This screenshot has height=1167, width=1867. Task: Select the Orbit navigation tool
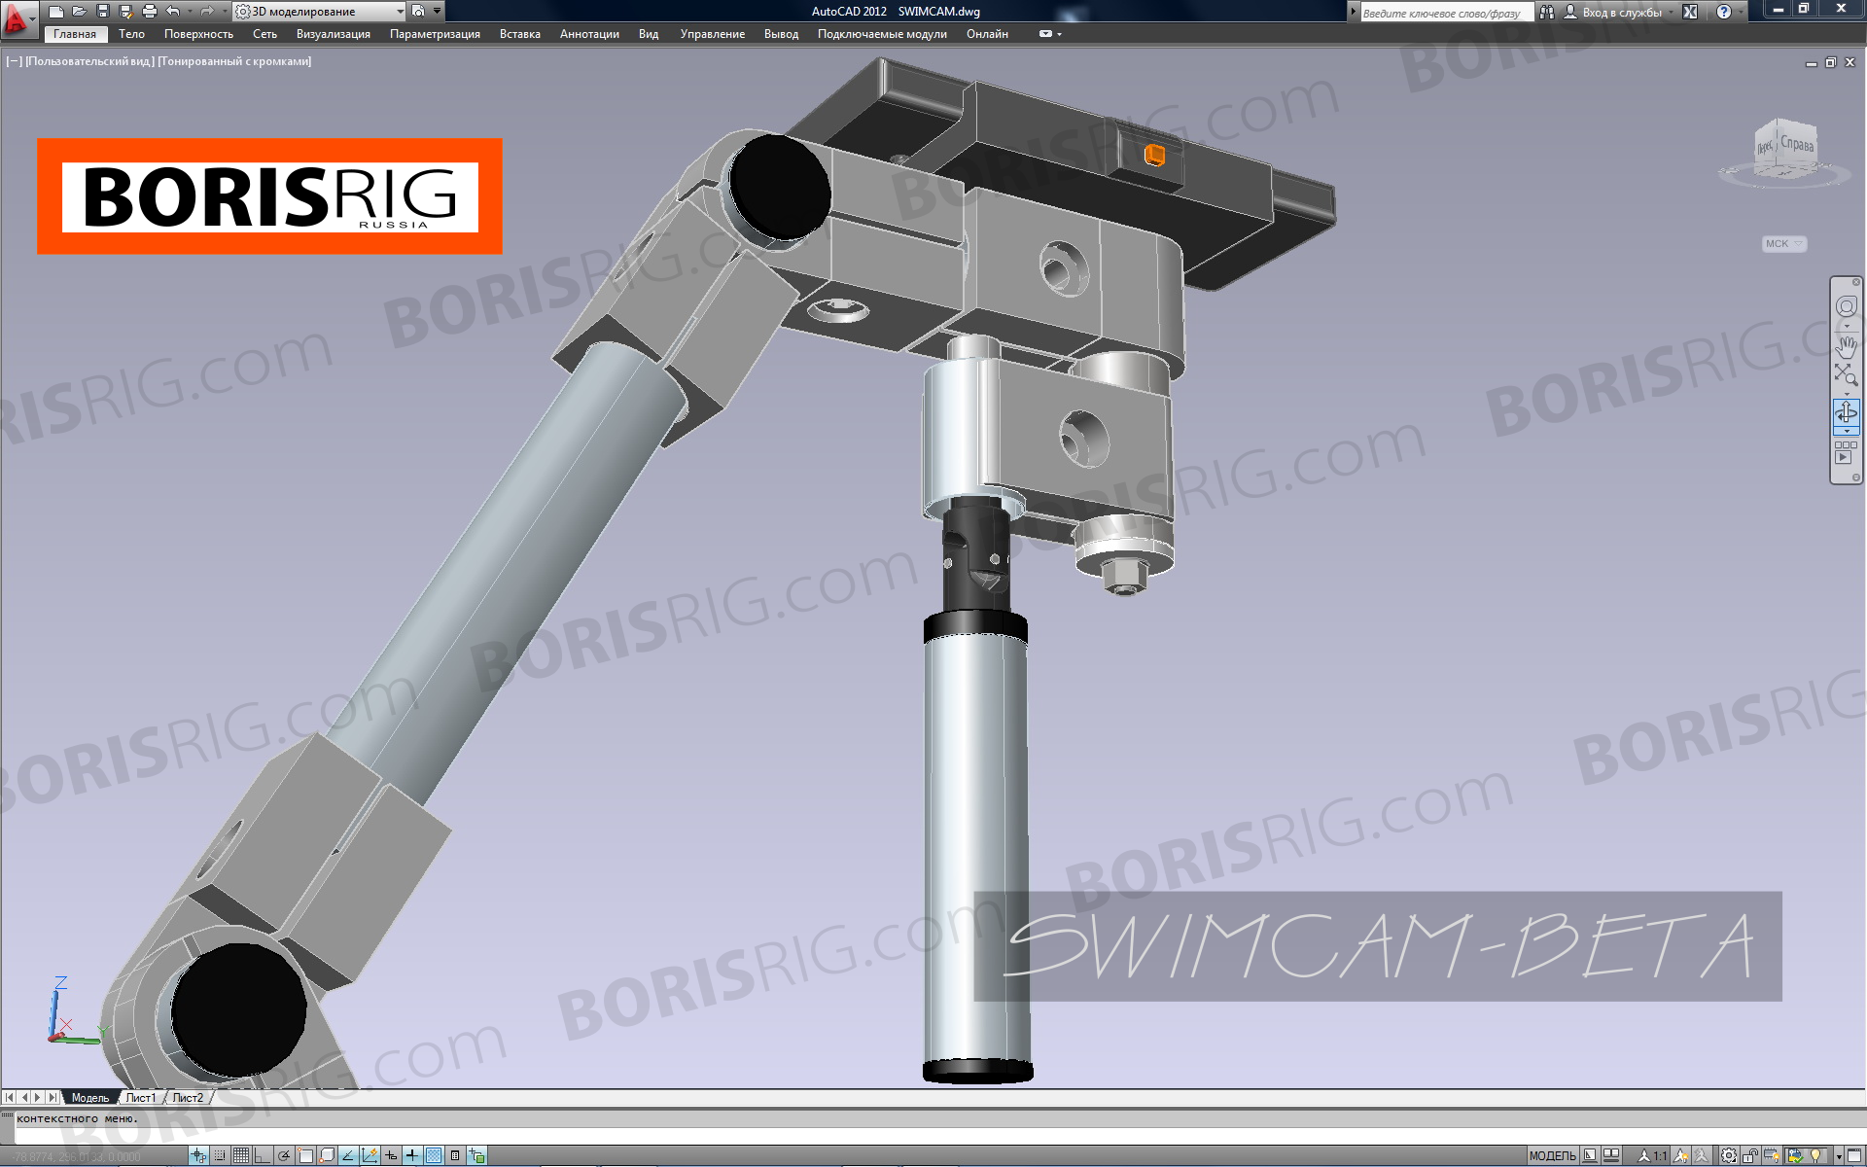(1846, 412)
